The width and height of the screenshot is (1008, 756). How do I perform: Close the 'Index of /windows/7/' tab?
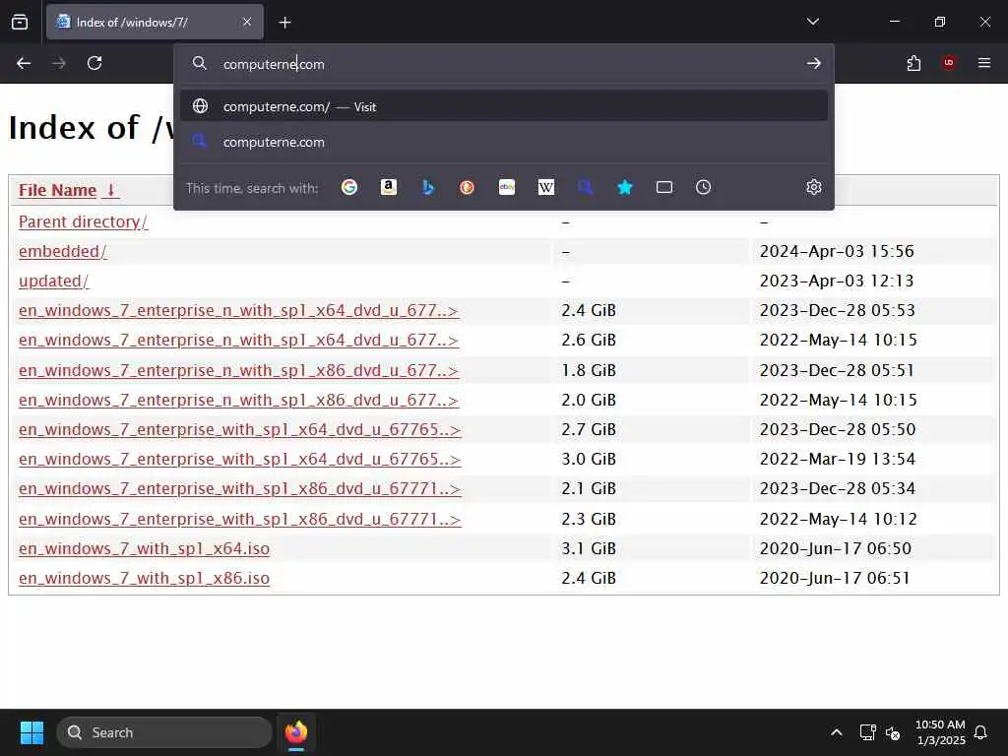247,22
